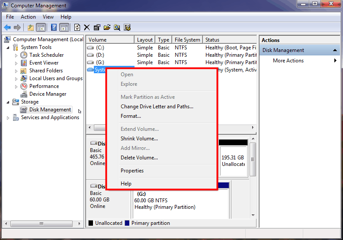The height and width of the screenshot is (240, 343).
Task: Click the blue Primary partition legend swatch
Action: click(x=127, y=223)
